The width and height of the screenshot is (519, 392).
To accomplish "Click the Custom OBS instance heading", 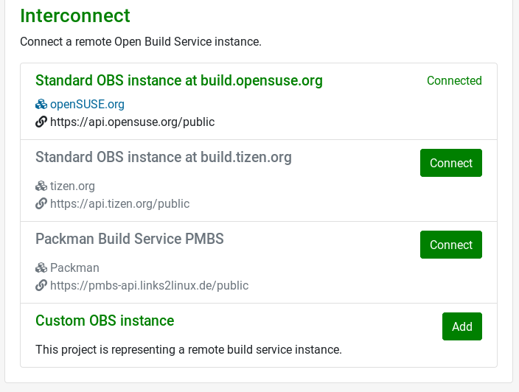I will click(x=105, y=321).
